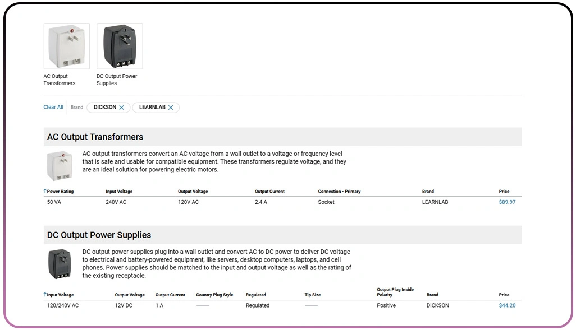Open the $44.20 price link
This screenshot has width=576, height=330.
click(507, 305)
